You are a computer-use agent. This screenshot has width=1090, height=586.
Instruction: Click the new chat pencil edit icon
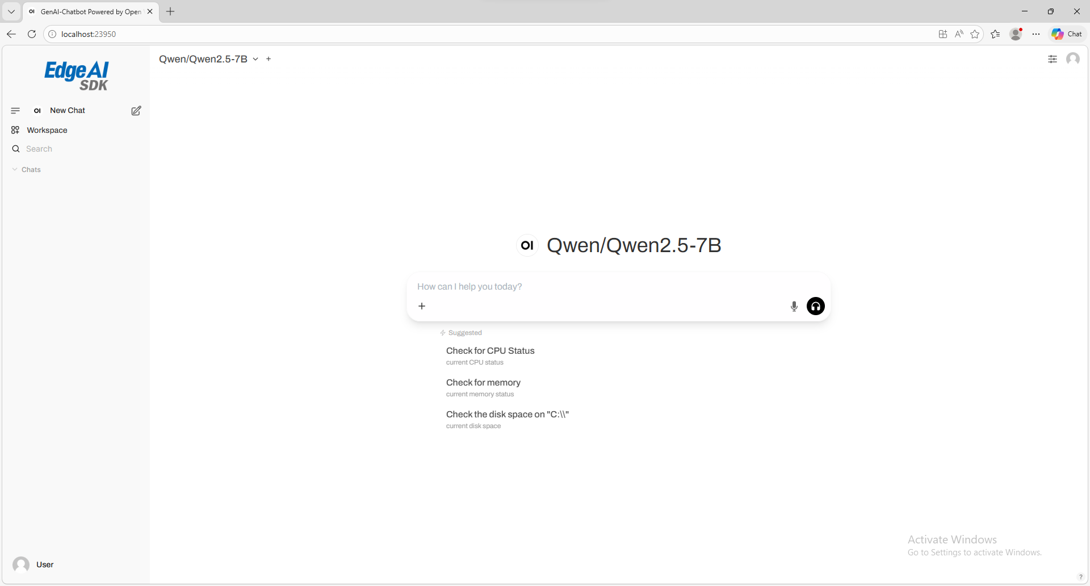point(136,111)
